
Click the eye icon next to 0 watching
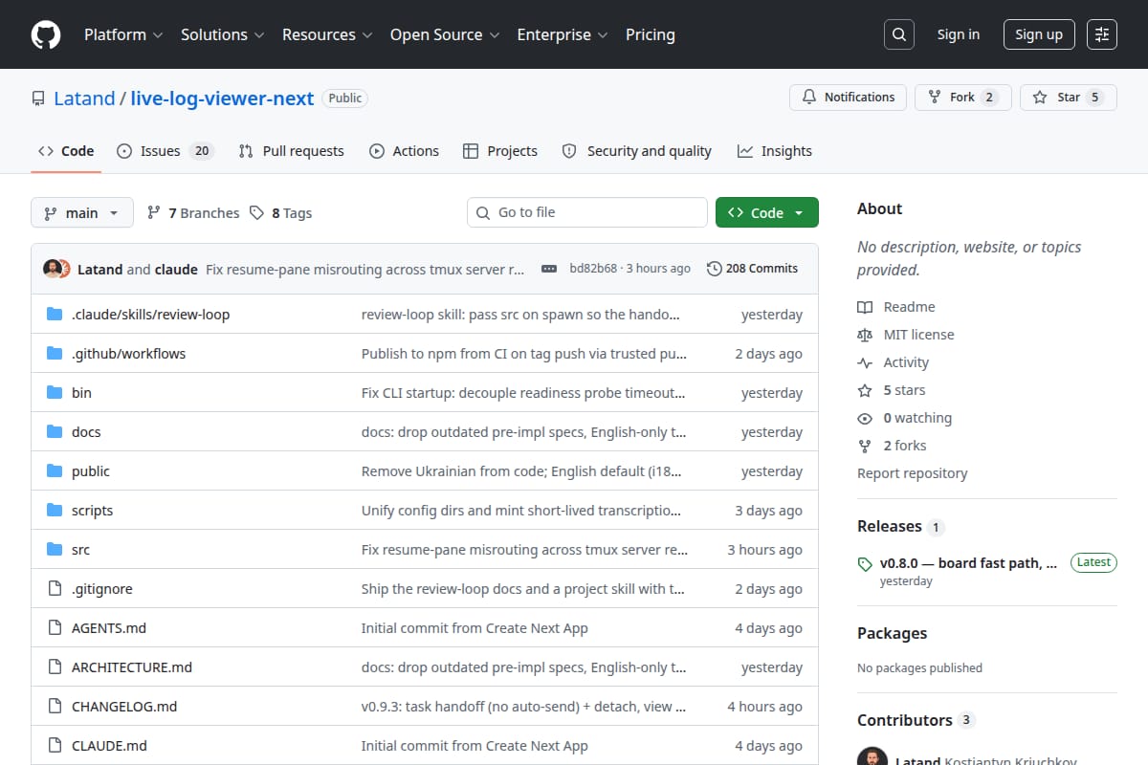pyautogui.click(x=865, y=418)
